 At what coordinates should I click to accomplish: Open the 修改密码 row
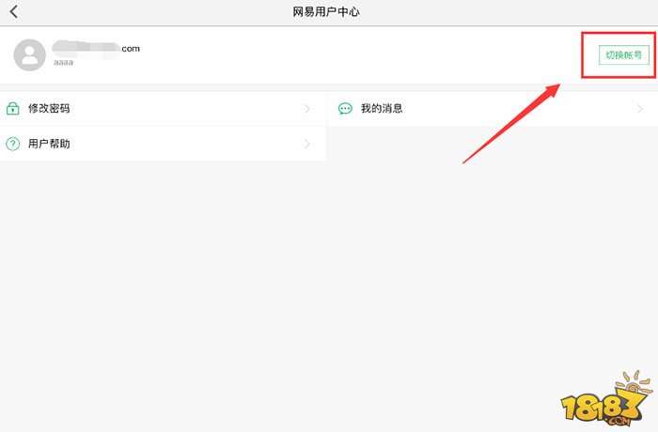(163, 108)
